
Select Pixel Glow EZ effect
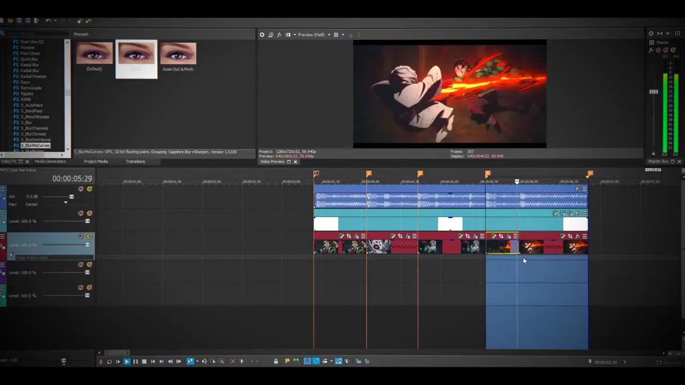point(32,42)
